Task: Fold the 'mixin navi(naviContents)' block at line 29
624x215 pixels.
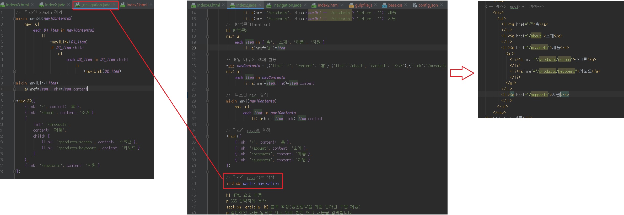Action: point(207,101)
